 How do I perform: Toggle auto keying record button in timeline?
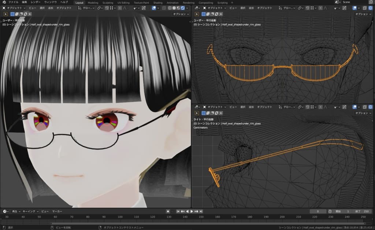[x=168, y=211]
